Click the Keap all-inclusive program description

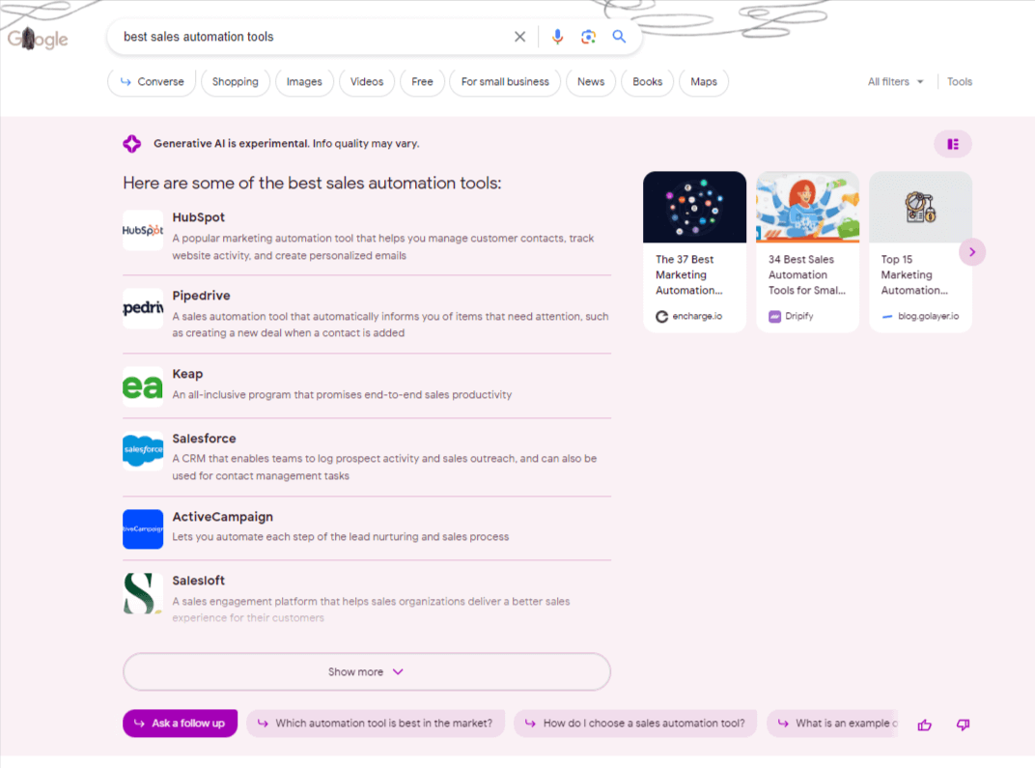[342, 395]
